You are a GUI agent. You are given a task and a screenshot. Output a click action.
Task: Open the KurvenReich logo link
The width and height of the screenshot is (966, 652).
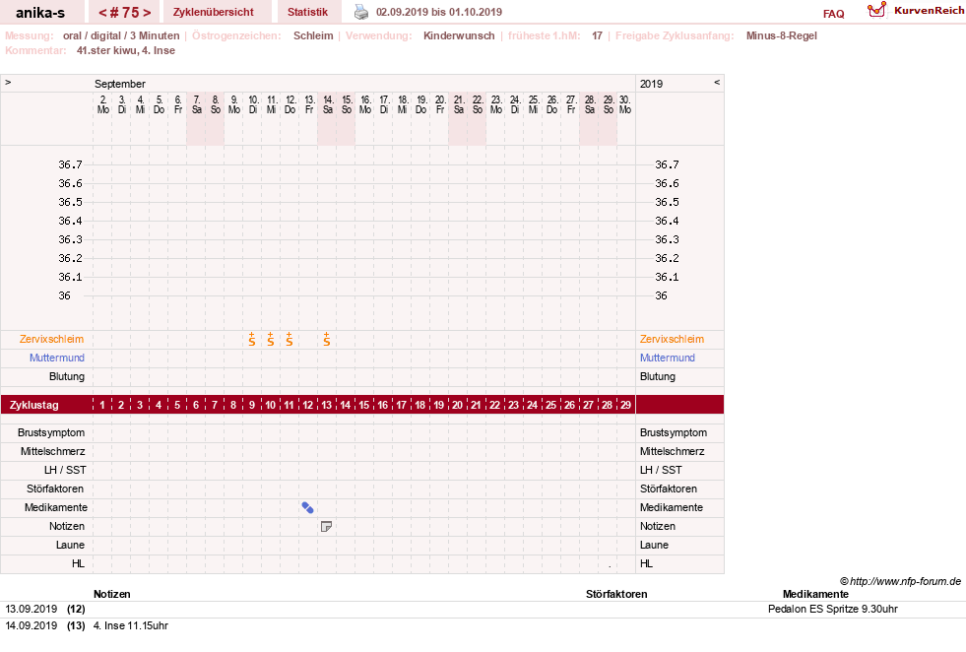[916, 11]
